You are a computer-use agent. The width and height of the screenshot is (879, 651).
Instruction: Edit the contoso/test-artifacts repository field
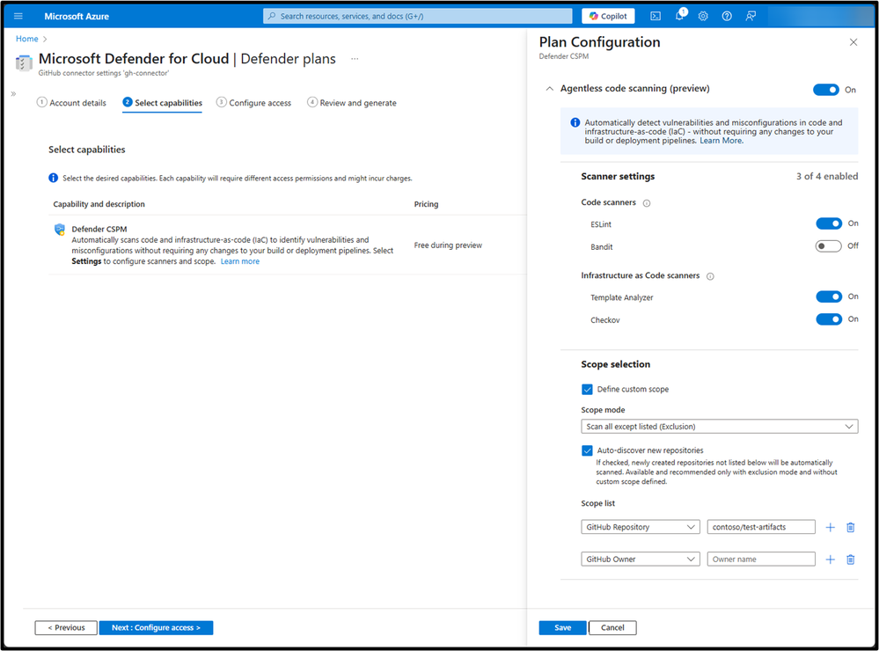(x=761, y=527)
